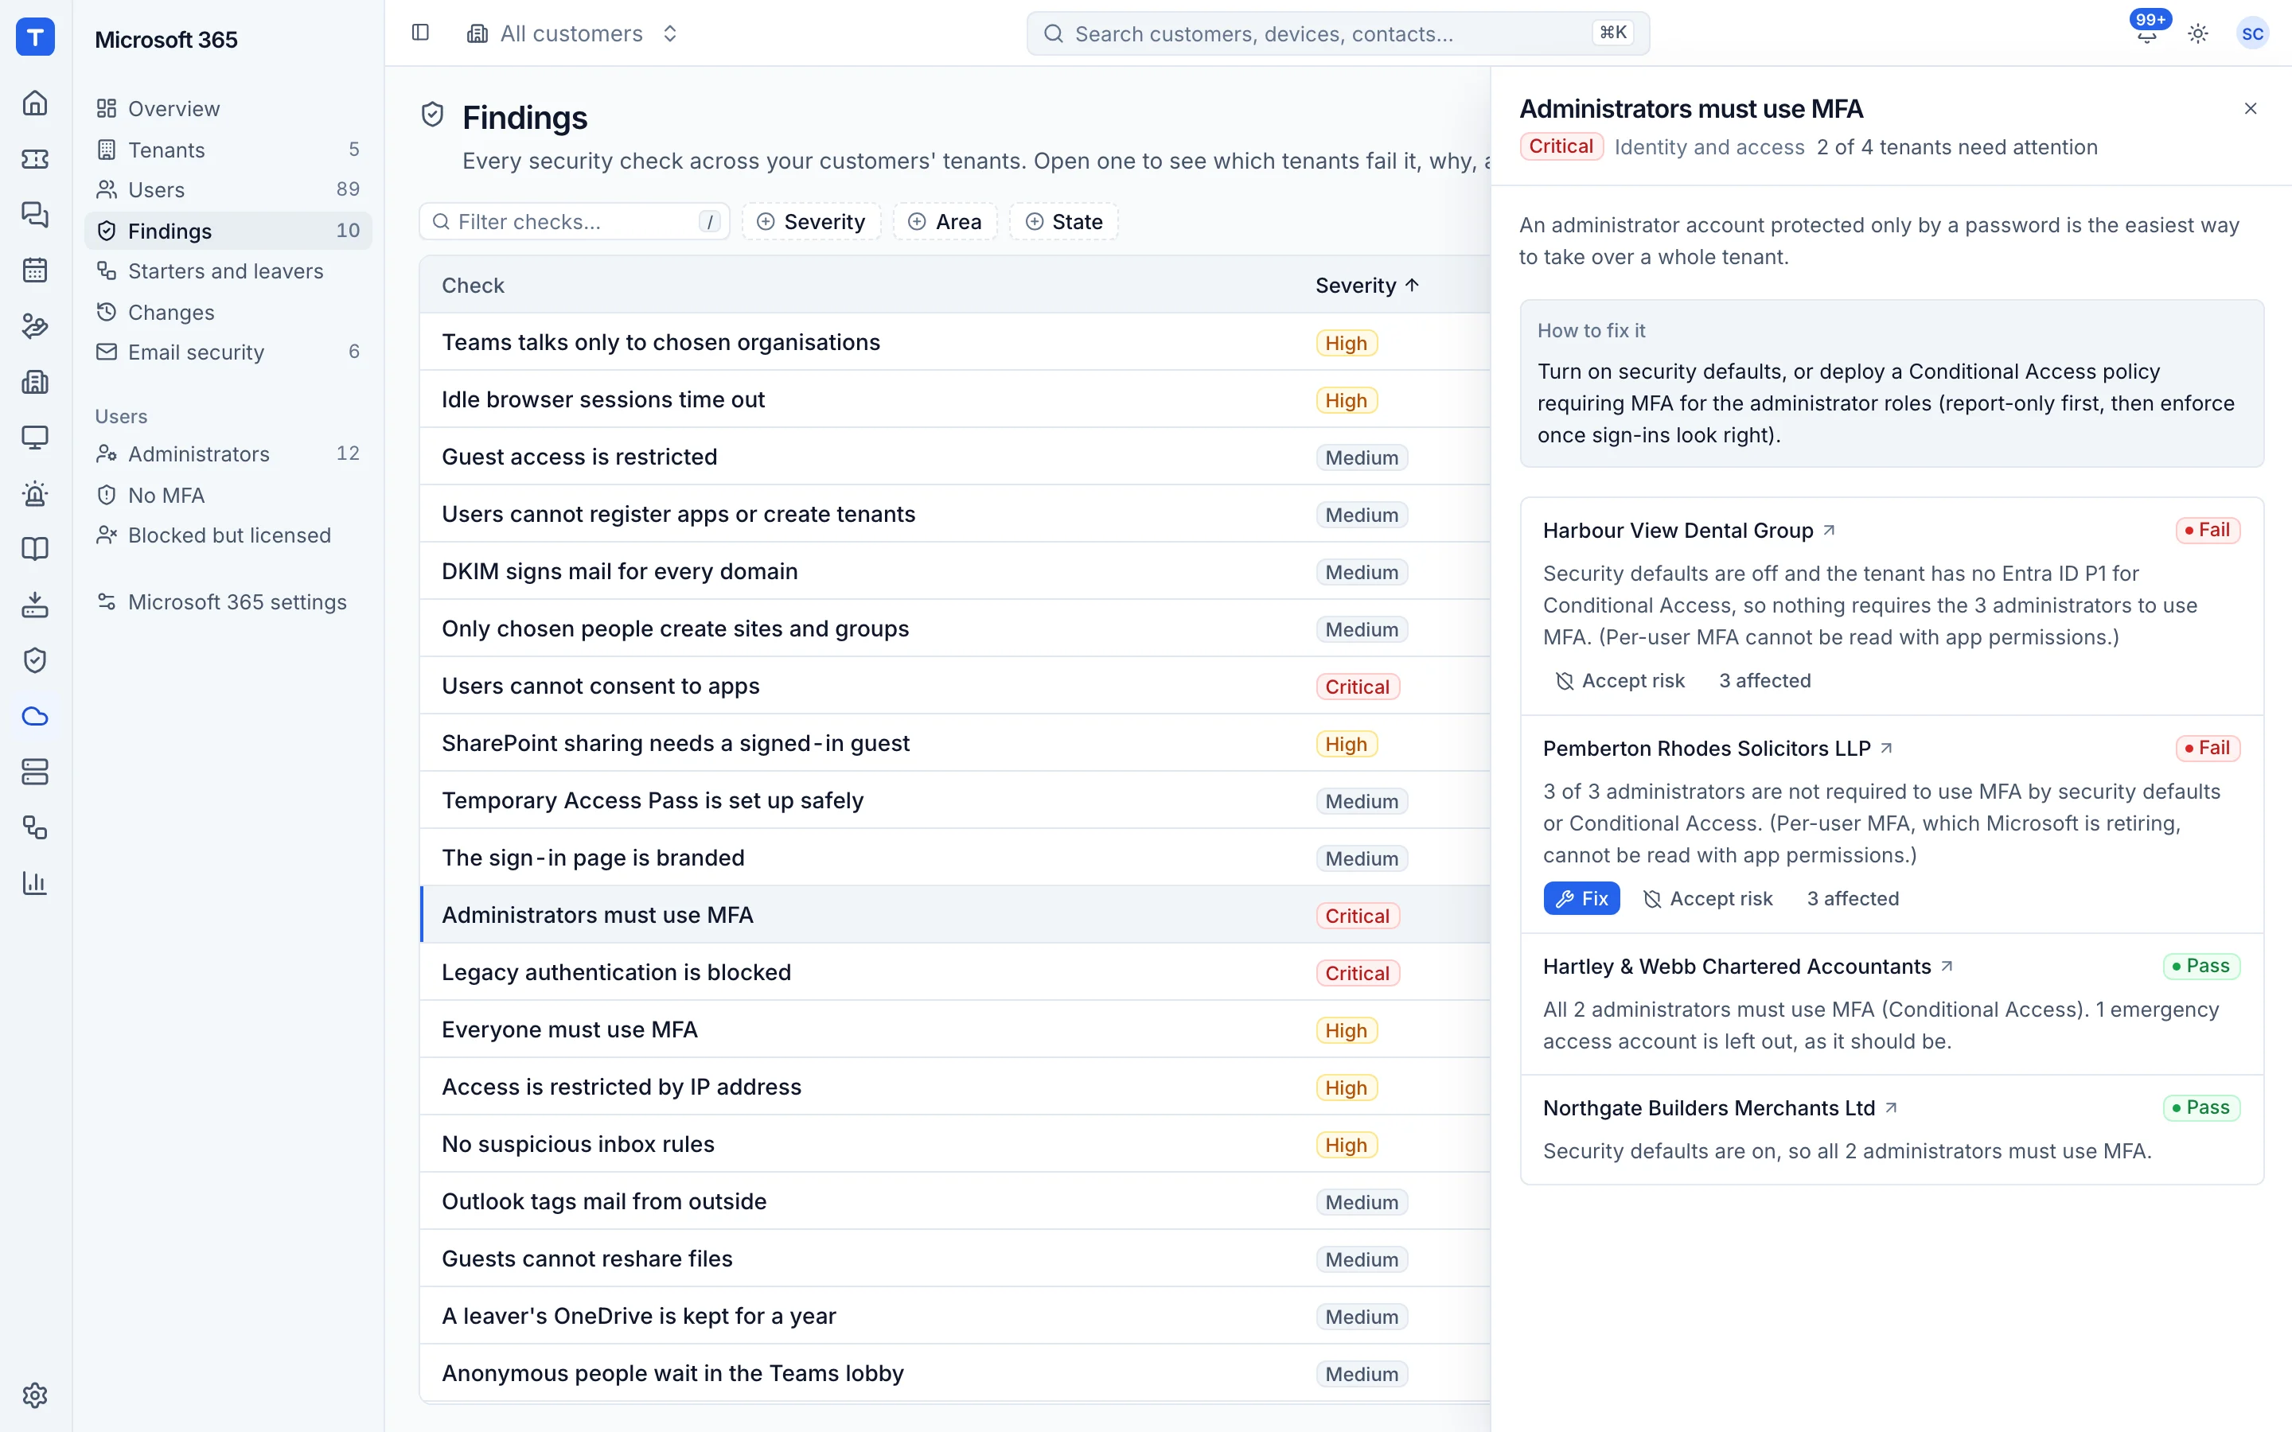
Task: Go to Starters and leavers
Action: pyautogui.click(x=228, y=270)
